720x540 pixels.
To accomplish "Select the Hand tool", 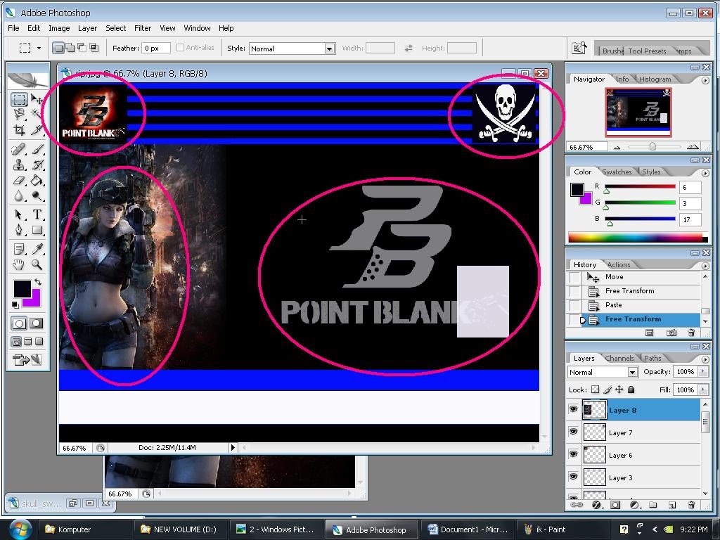I will click(19, 264).
